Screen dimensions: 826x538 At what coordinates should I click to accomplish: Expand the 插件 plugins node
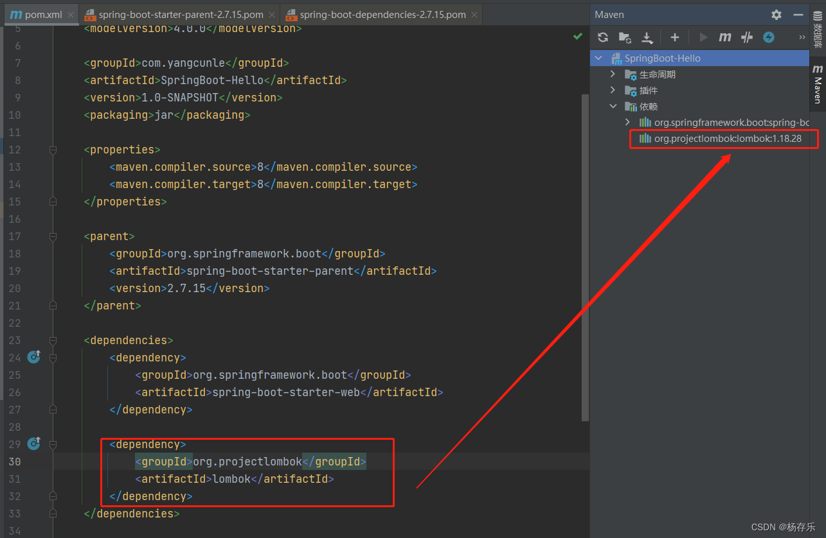pyautogui.click(x=613, y=90)
